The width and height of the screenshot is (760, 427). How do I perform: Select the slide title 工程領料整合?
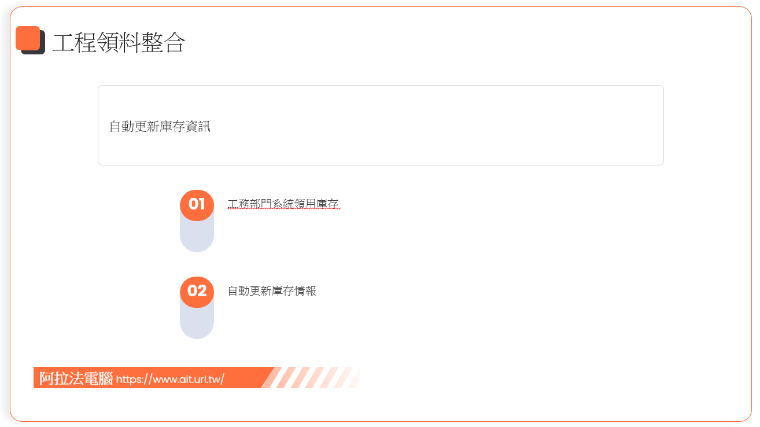tap(119, 43)
